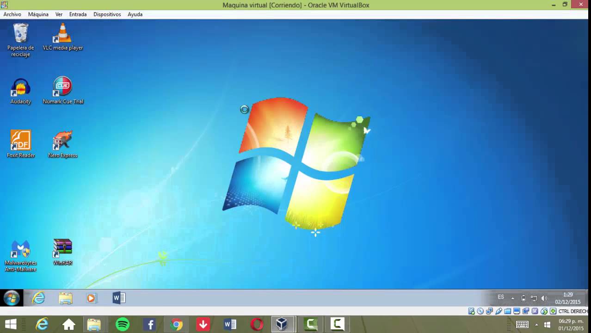Select the Papelera de reciclaje desktop icon
Image resolution: width=591 pixels, height=333 pixels.
(21, 40)
